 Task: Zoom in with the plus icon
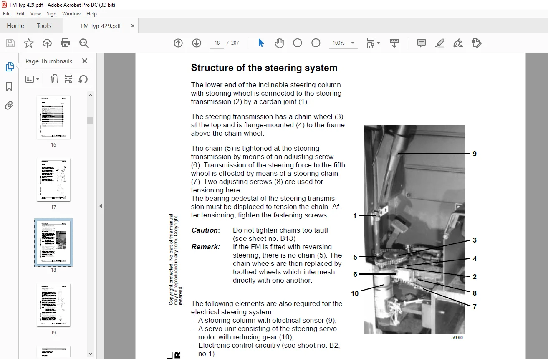(316, 43)
